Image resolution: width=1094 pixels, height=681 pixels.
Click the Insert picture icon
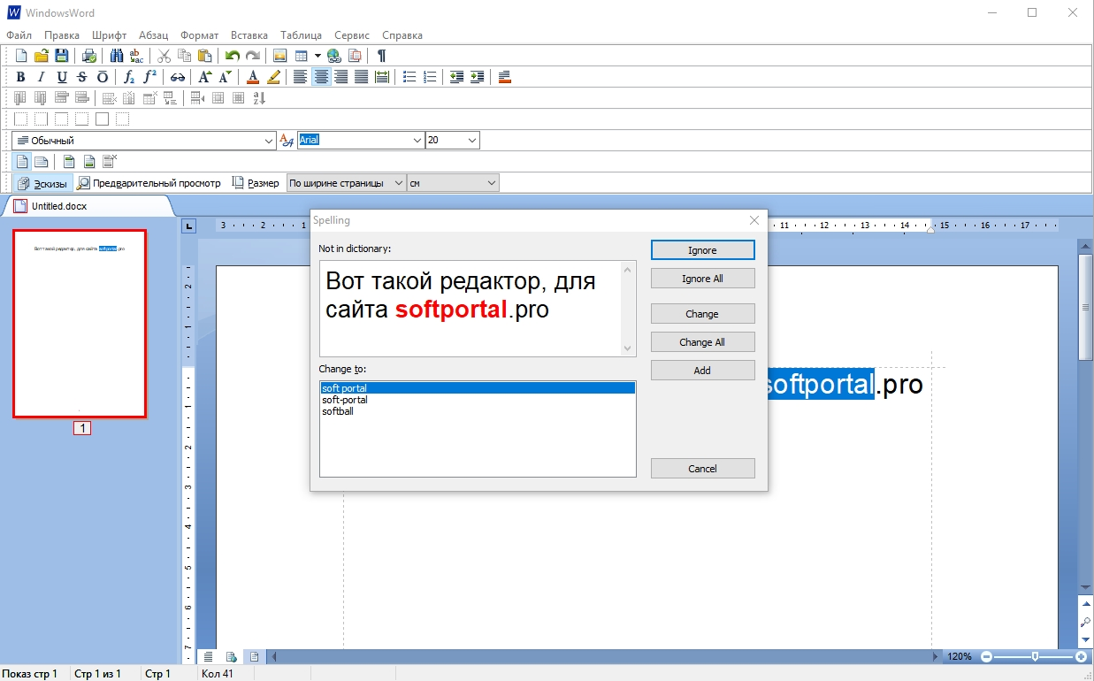[x=279, y=56]
